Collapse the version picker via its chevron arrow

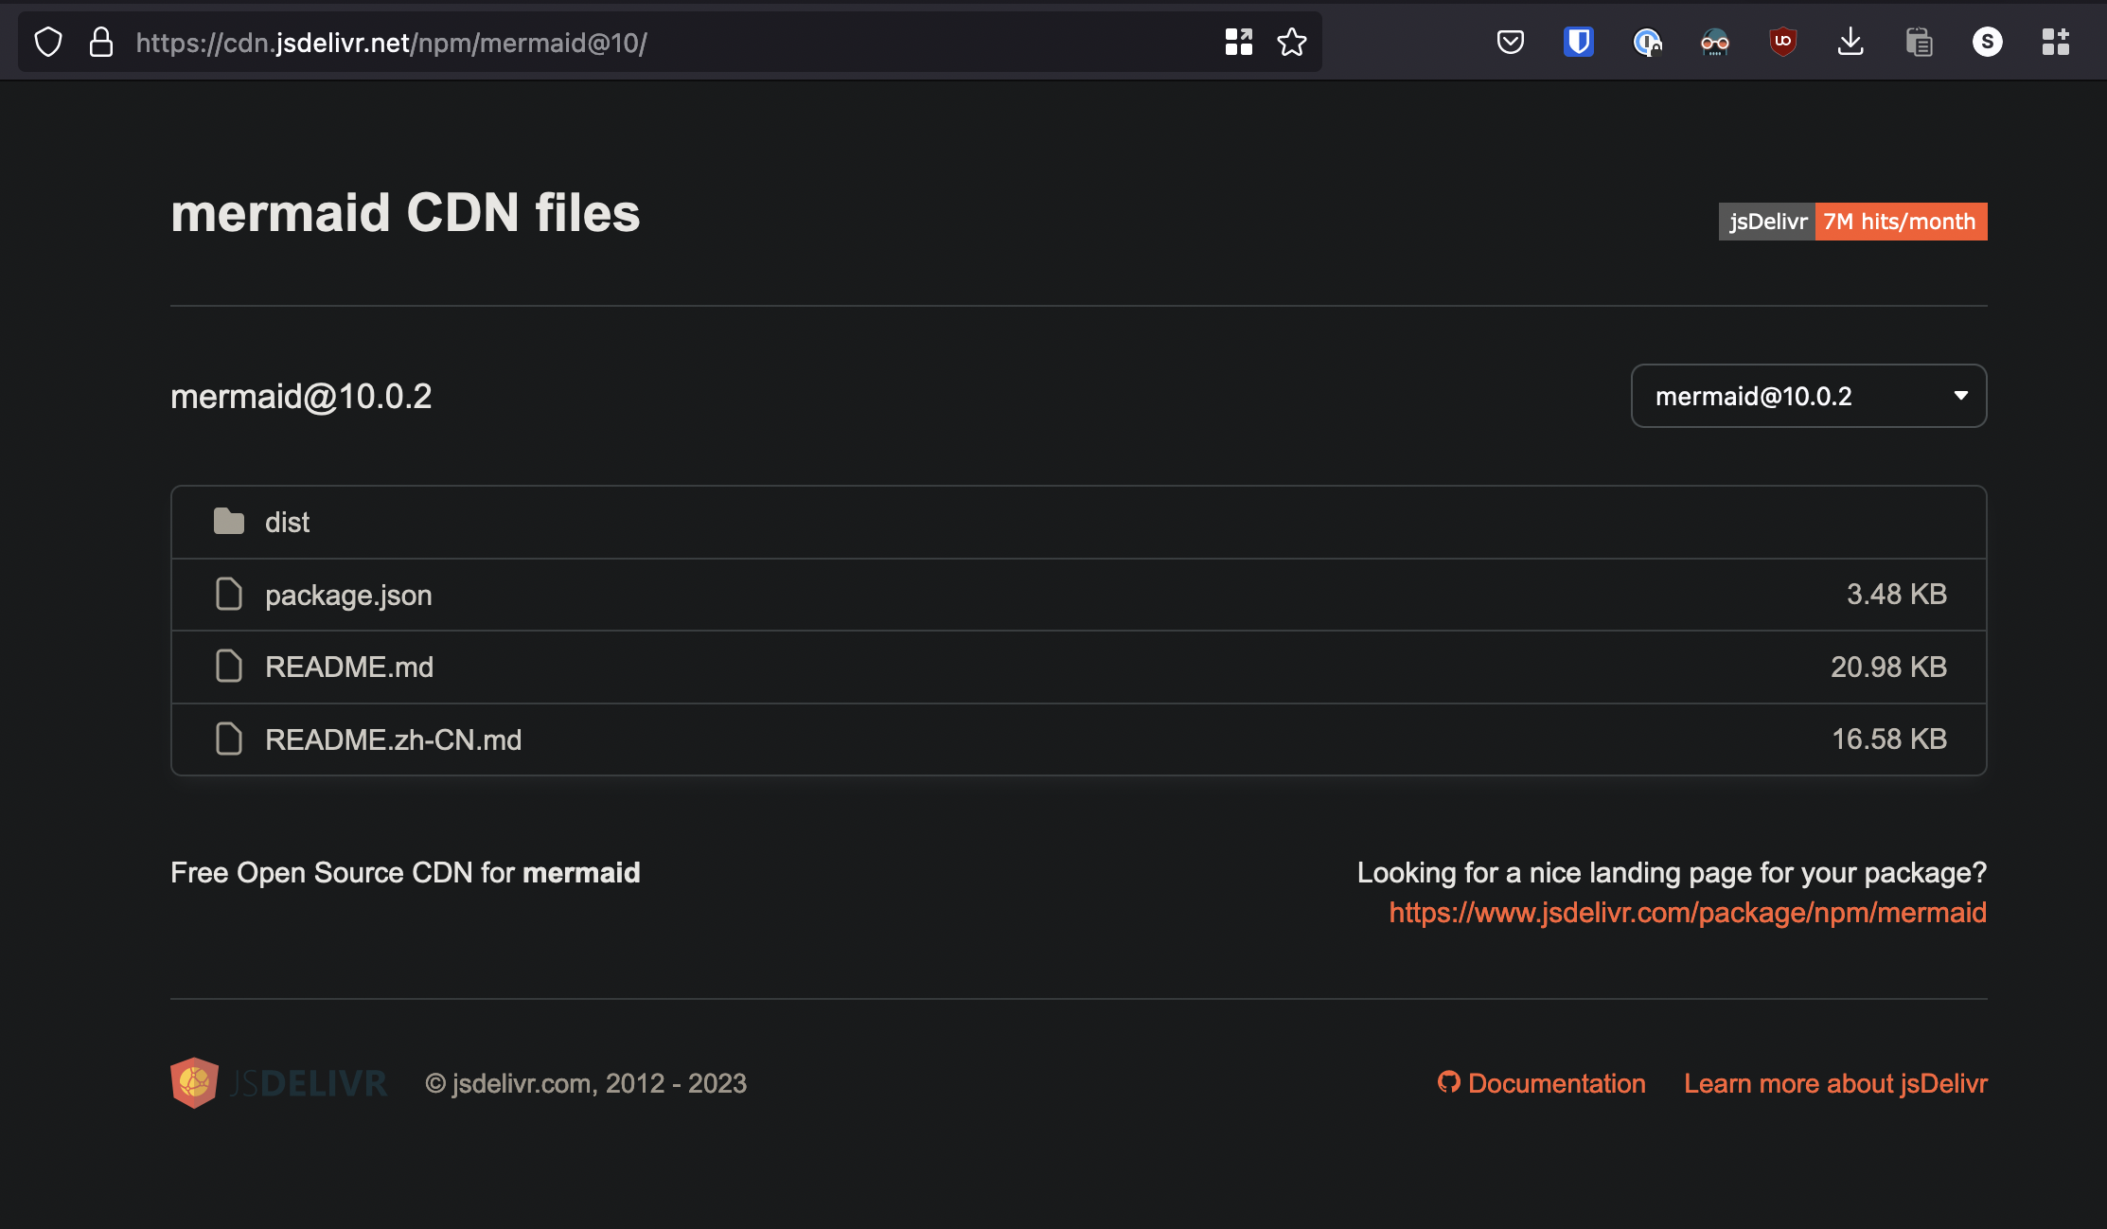click(x=1959, y=396)
